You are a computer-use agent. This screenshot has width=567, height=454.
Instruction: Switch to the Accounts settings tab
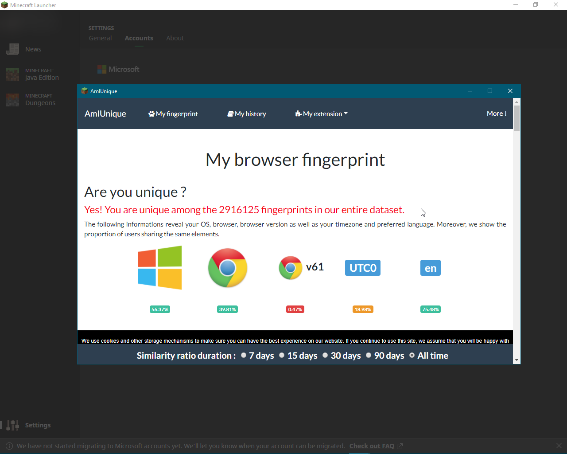point(139,38)
